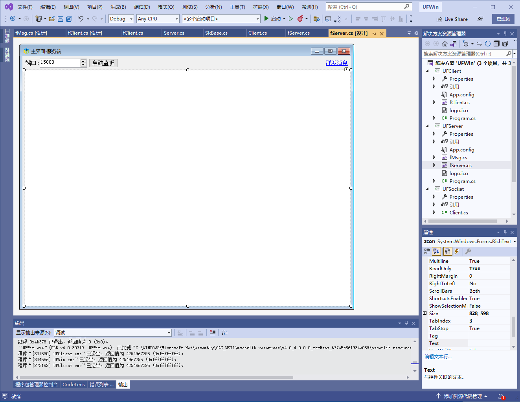Click the Home icon in Solution Explorer
520x402 pixels.
[445, 44]
